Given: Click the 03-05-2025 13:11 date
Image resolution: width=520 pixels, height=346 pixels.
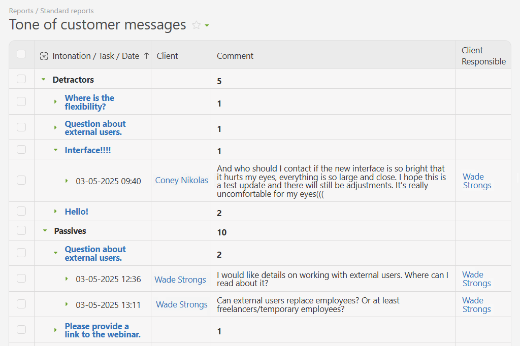Looking at the screenshot, I should (x=108, y=304).
